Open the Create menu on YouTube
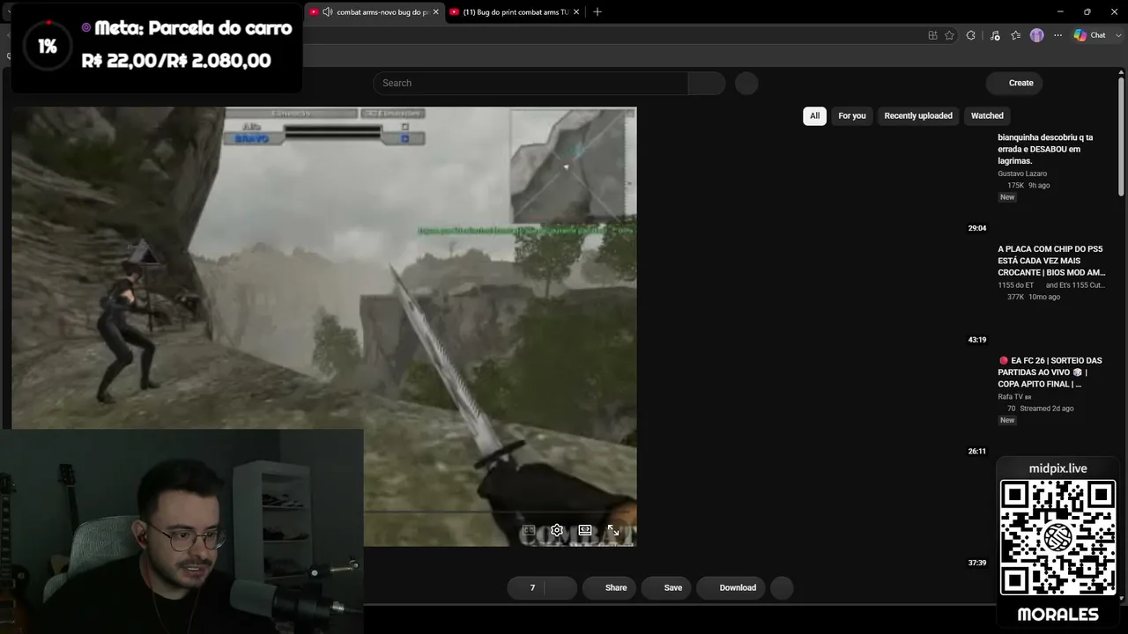Screen dimensions: 1128x634 (x=1014, y=83)
